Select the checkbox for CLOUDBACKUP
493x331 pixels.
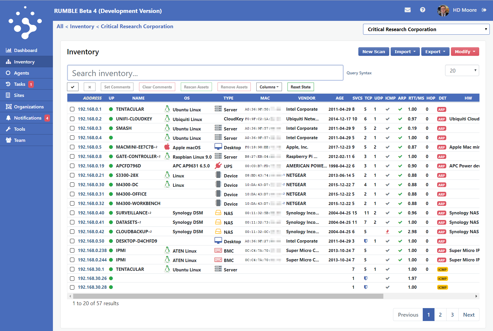tap(72, 232)
